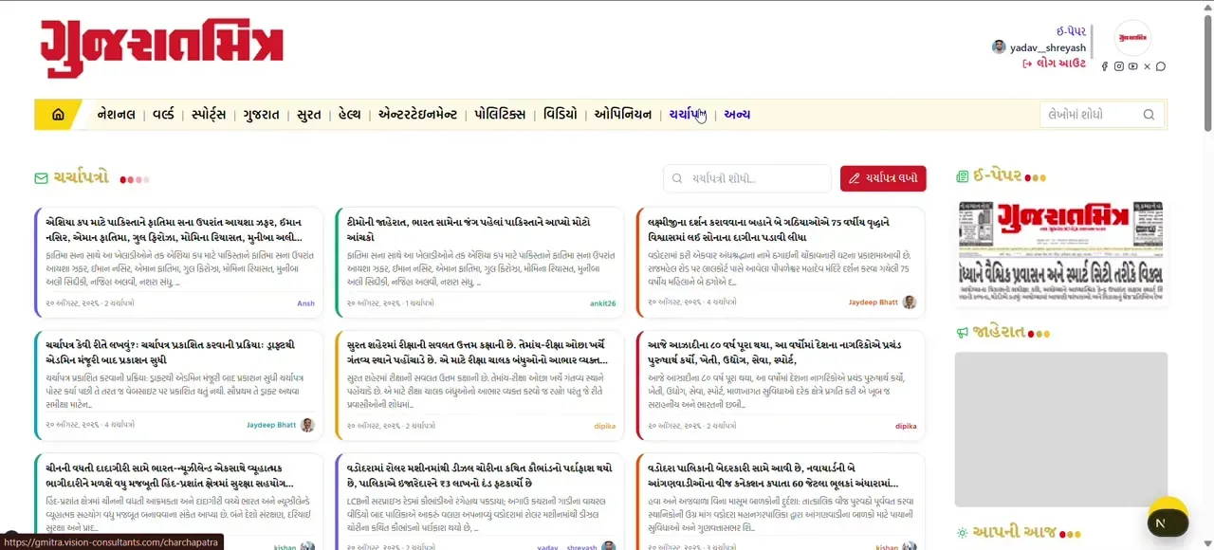The height and width of the screenshot is (550, 1214).
Task: Open article 'વડોદરામાં રોલર મશીનમાંથી ડીઝલ ચોરી'
Action: click(x=480, y=475)
